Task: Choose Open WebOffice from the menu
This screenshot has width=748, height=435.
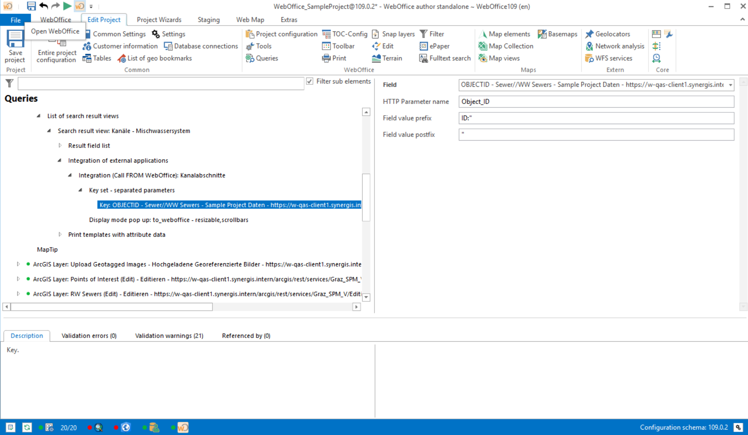Action: point(55,31)
